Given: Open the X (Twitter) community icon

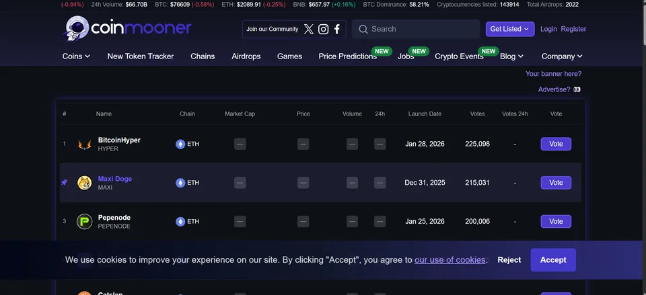Looking at the screenshot, I should (x=309, y=29).
